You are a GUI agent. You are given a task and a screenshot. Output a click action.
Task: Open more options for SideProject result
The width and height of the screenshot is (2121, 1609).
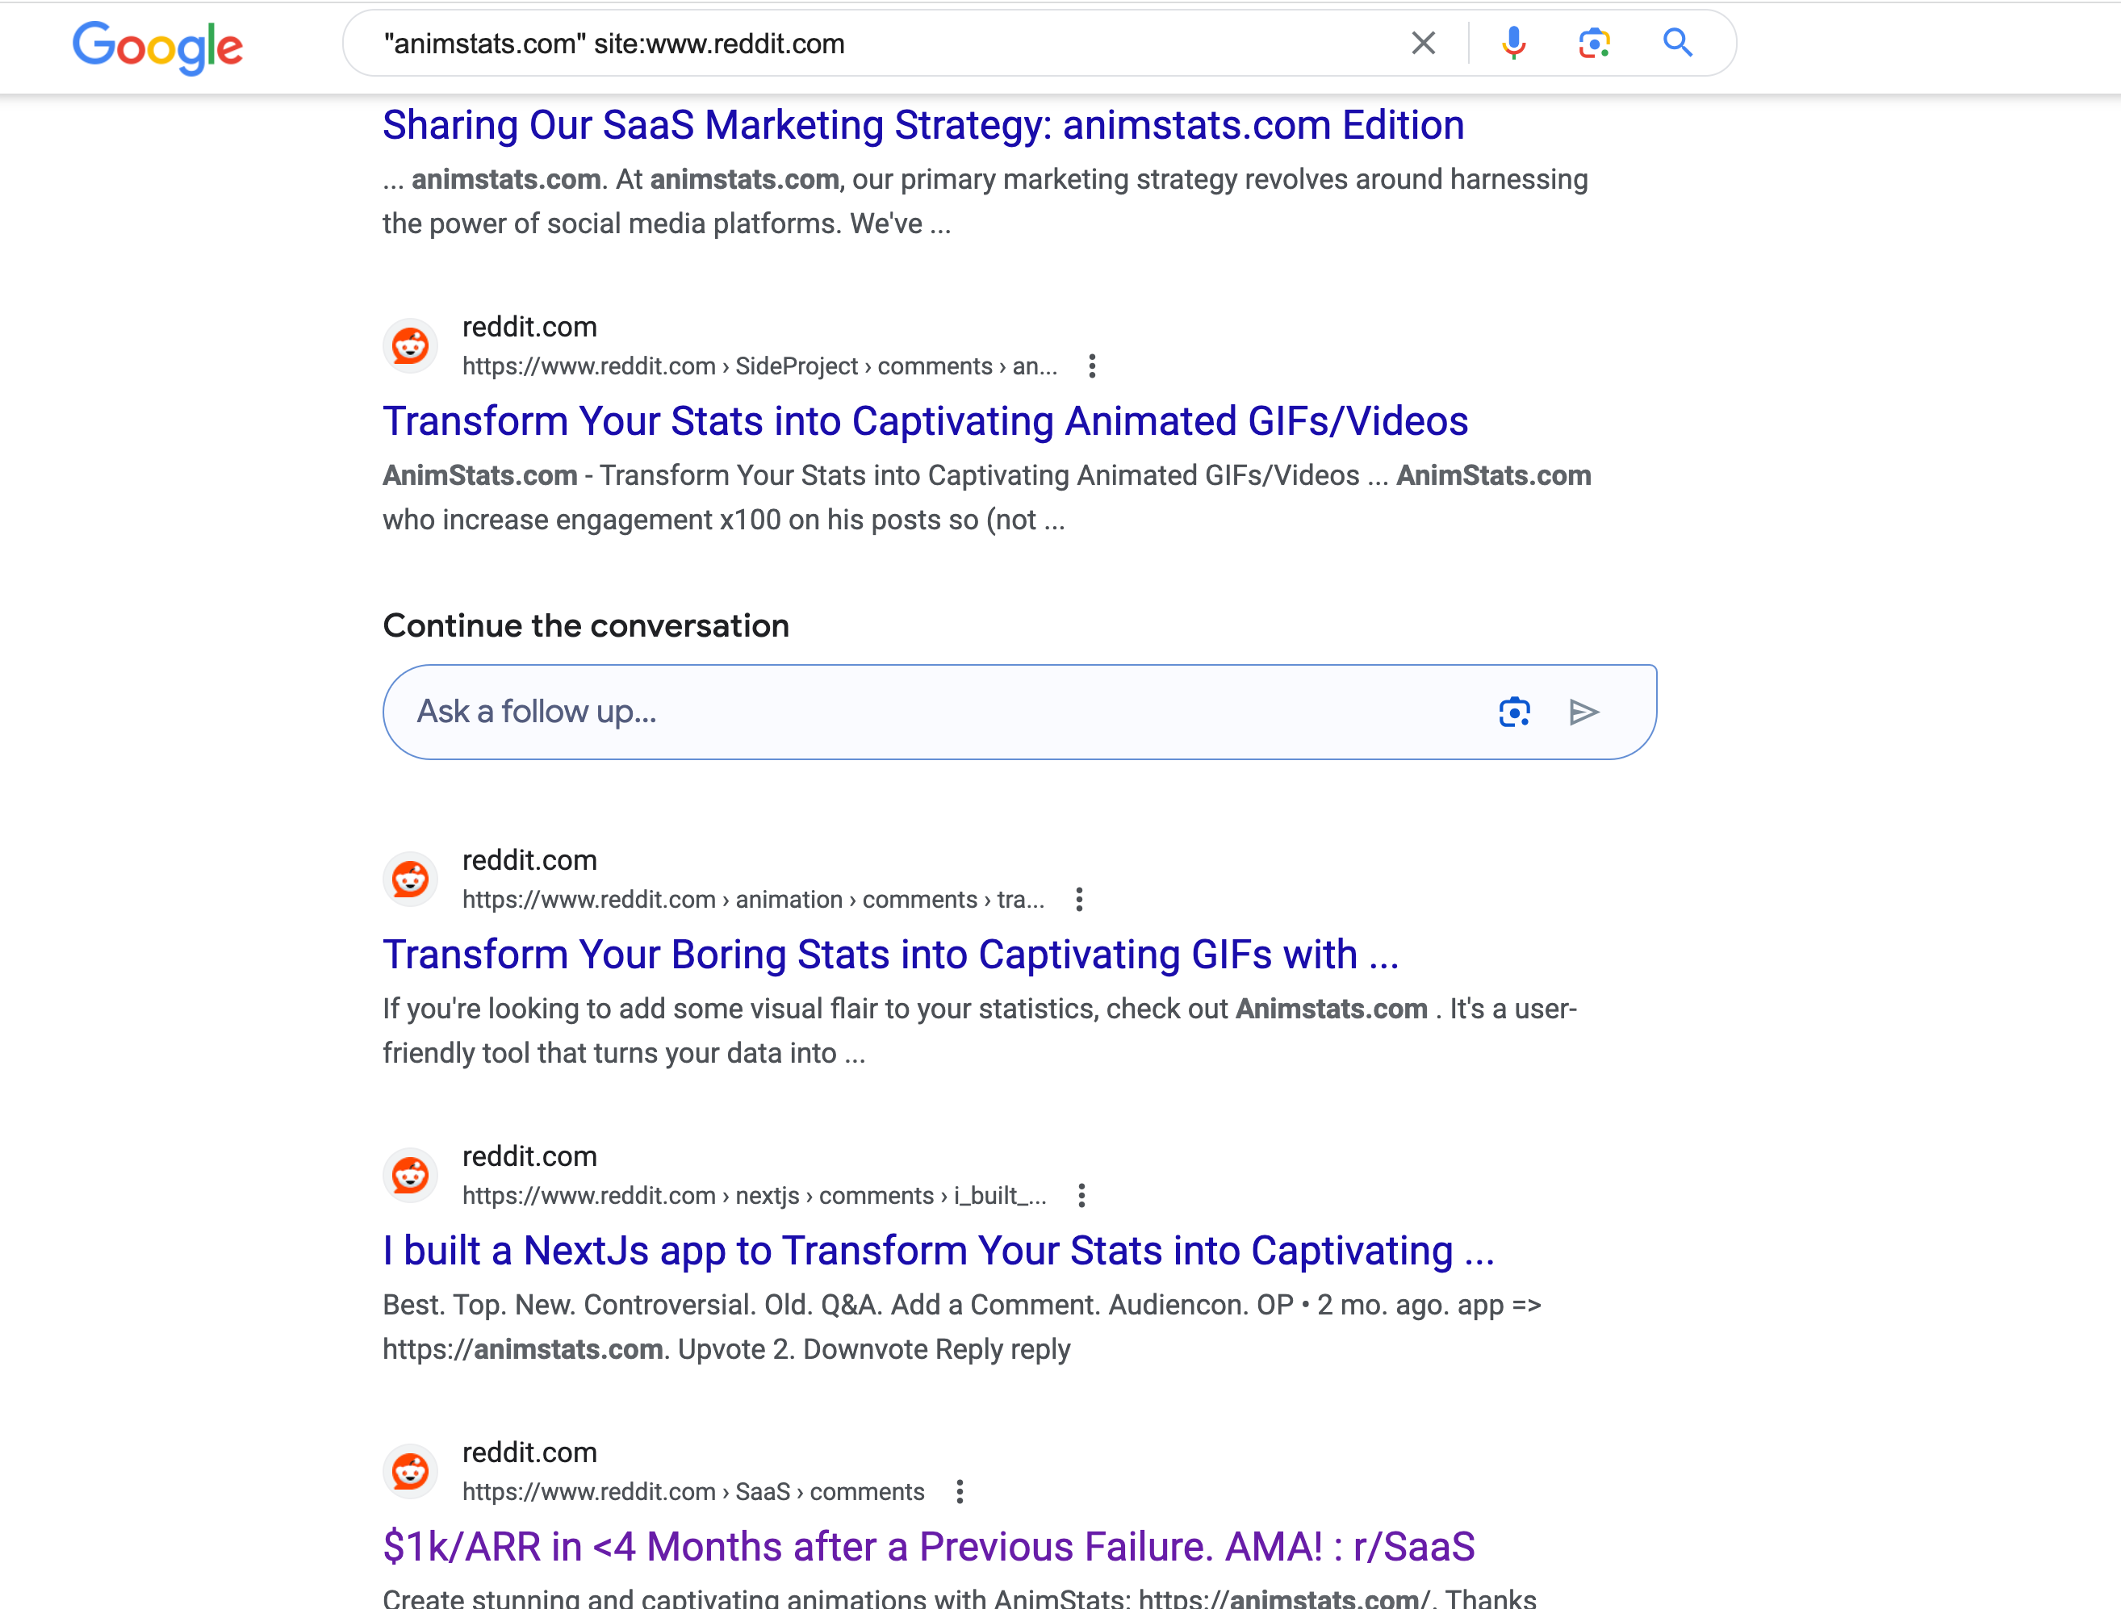click(x=1092, y=366)
